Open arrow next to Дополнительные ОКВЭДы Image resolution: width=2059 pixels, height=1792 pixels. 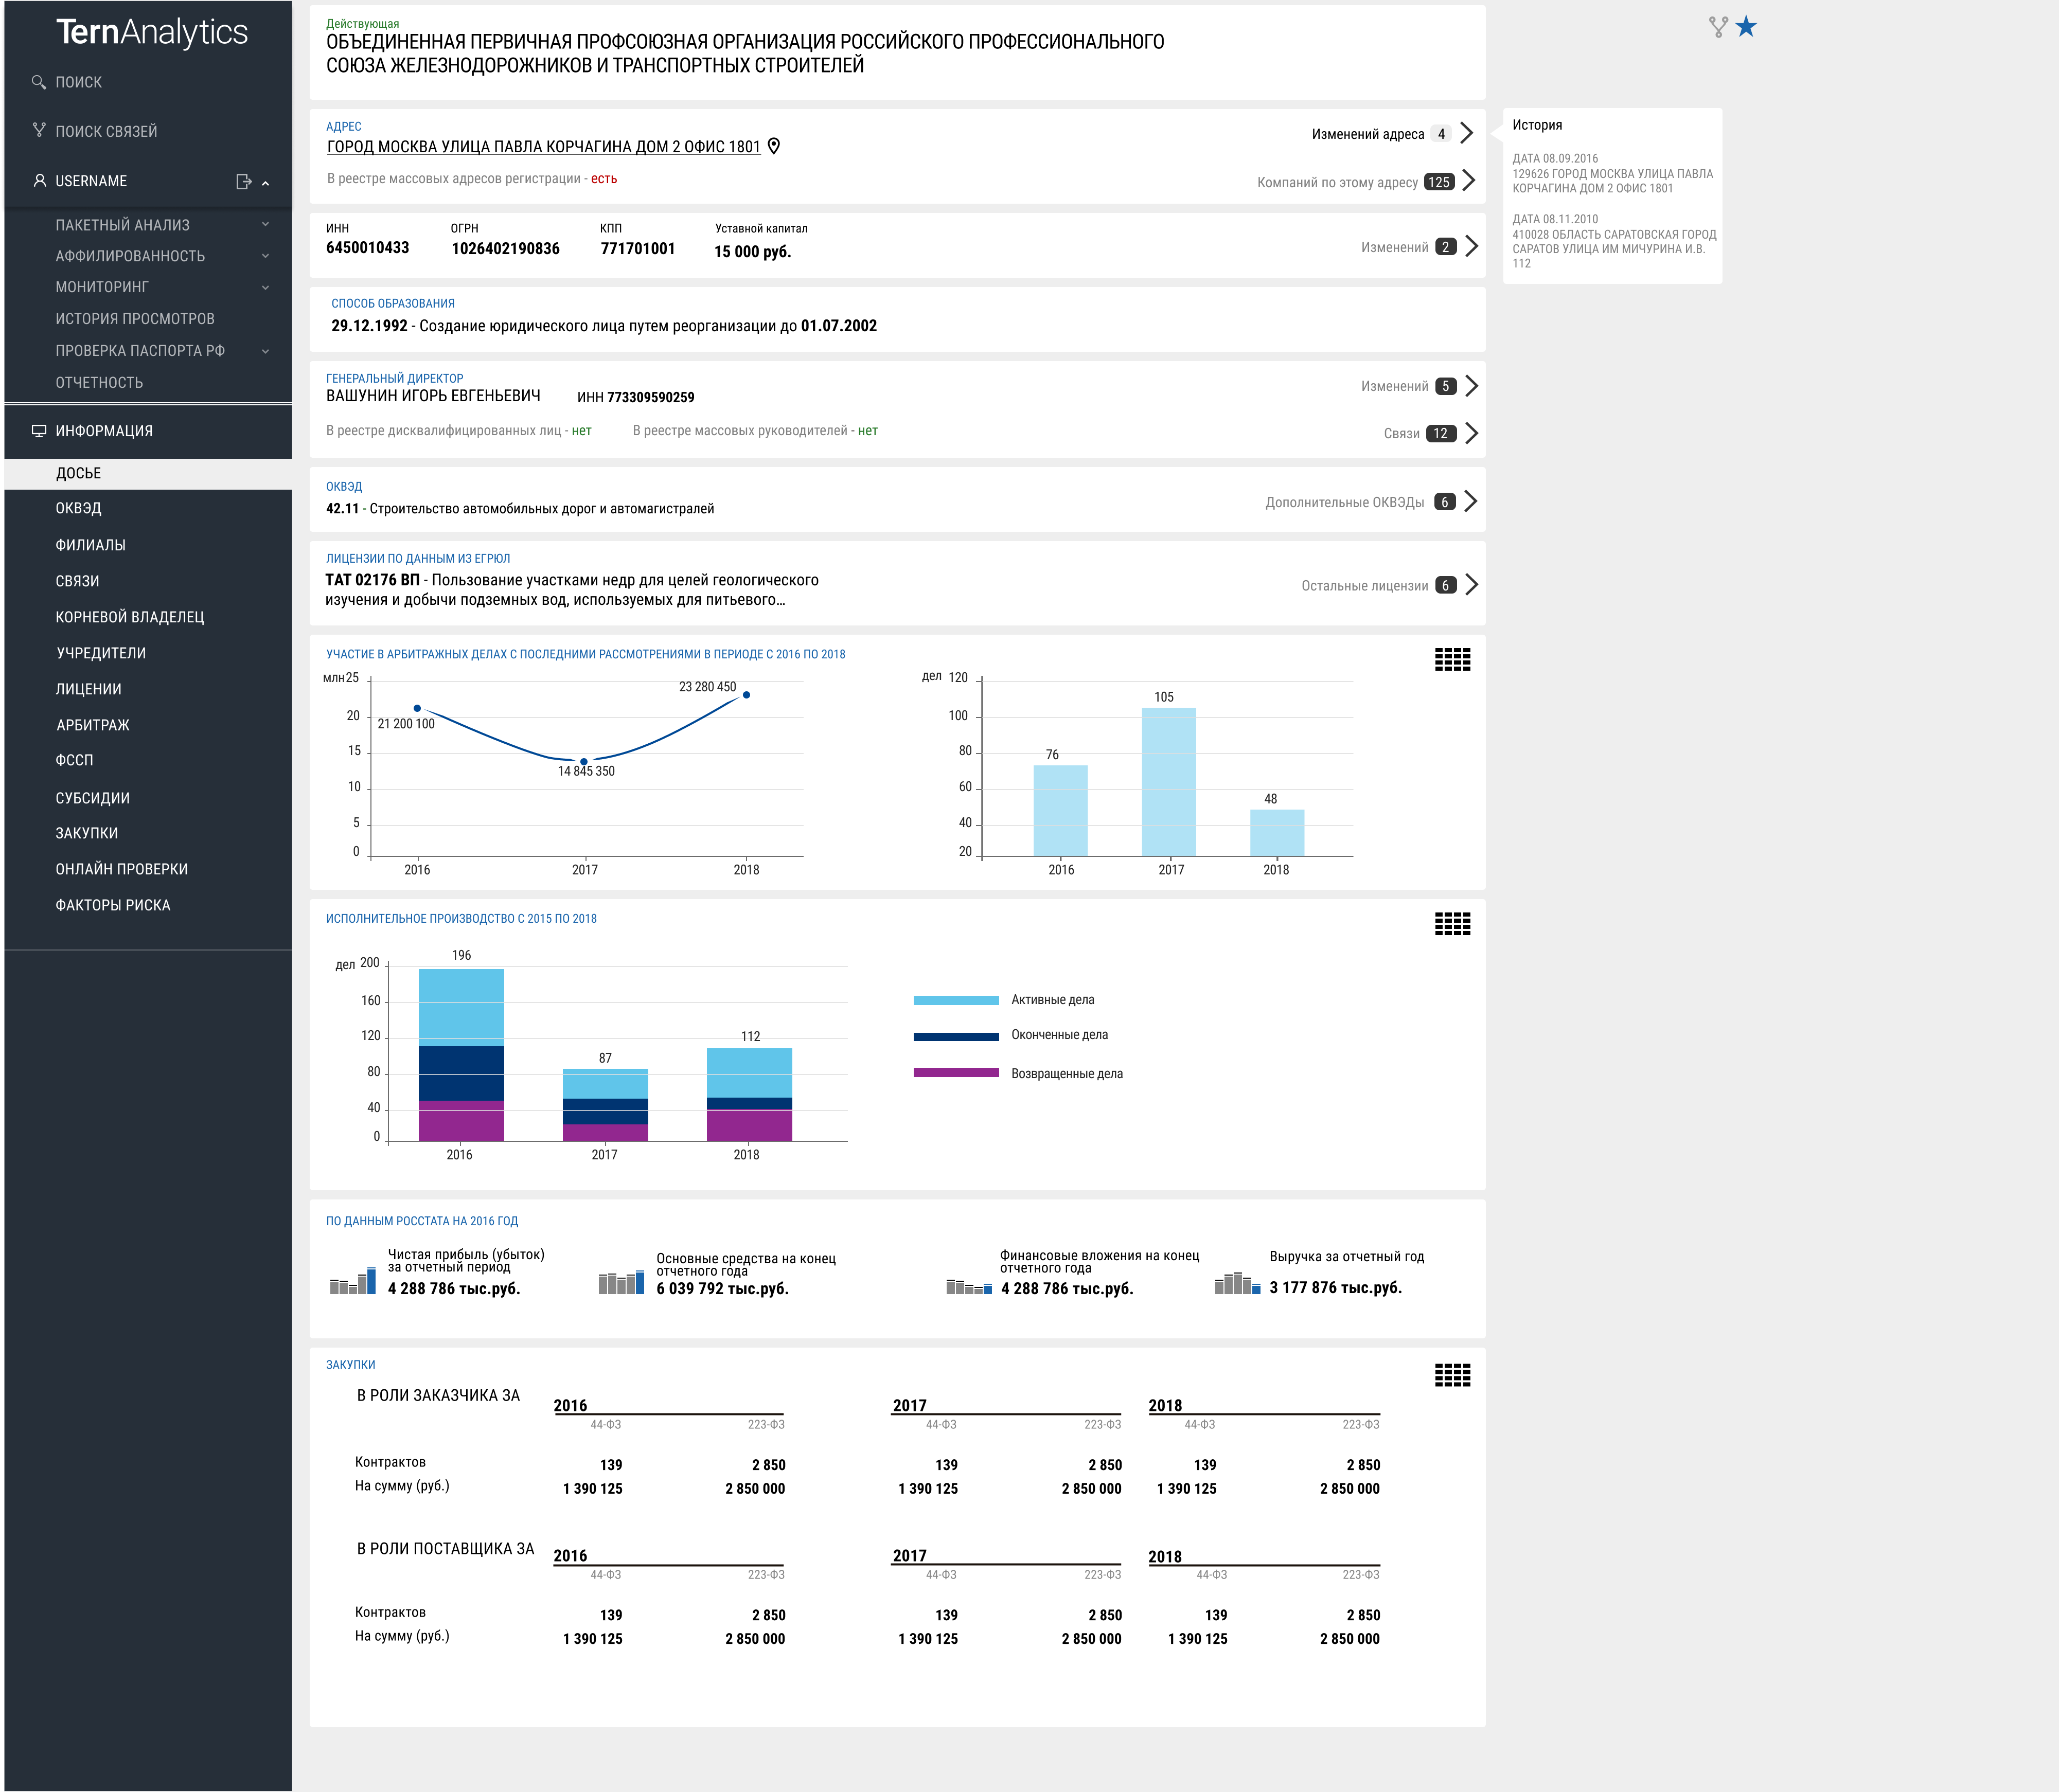(x=1470, y=501)
